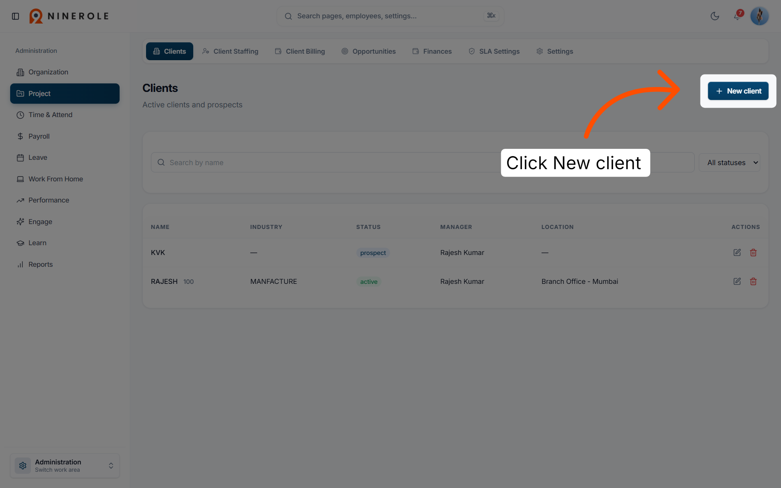Edit the RAJESH client
The height and width of the screenshot is (488, 781).
click(x=737, y=281)
